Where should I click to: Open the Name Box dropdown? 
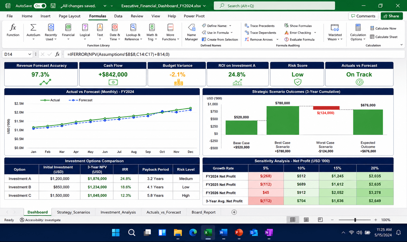click(x=30, y=54)
